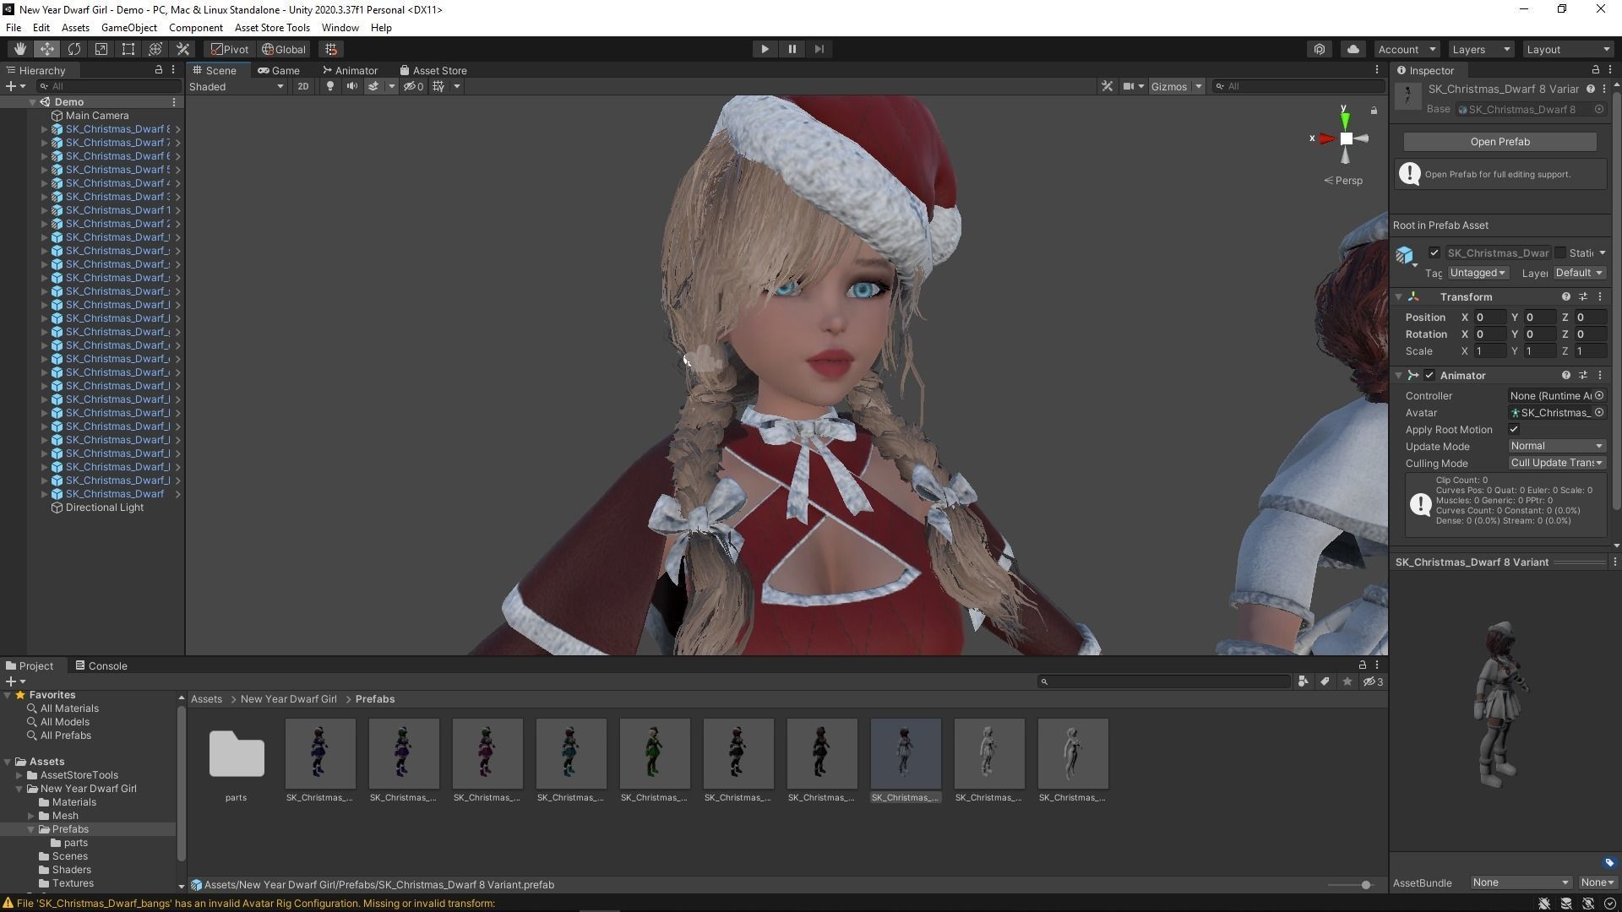Collapse the Transform component foldout
The image size is (1622, 912).
coord(1399,296)
